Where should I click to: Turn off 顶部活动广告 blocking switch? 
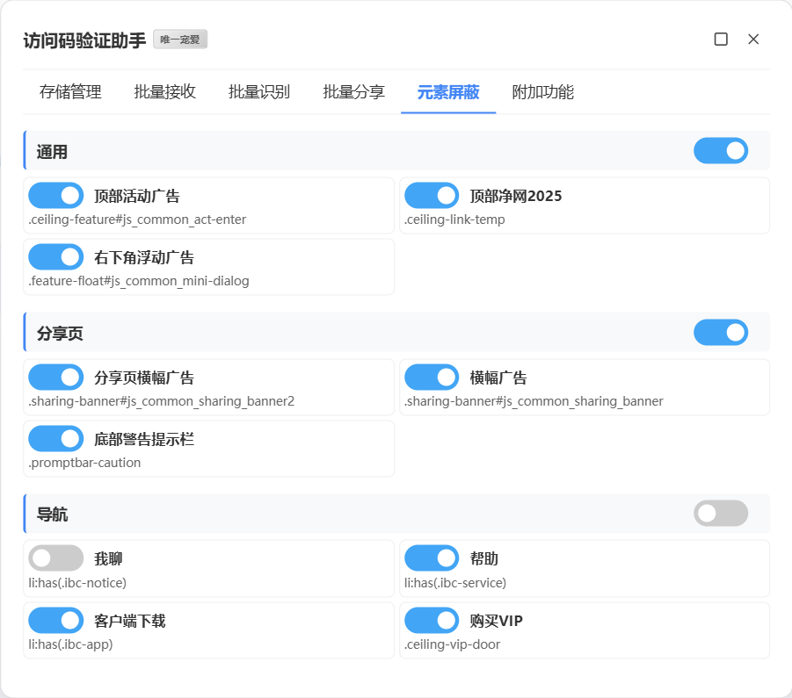(x=56, y=196)
